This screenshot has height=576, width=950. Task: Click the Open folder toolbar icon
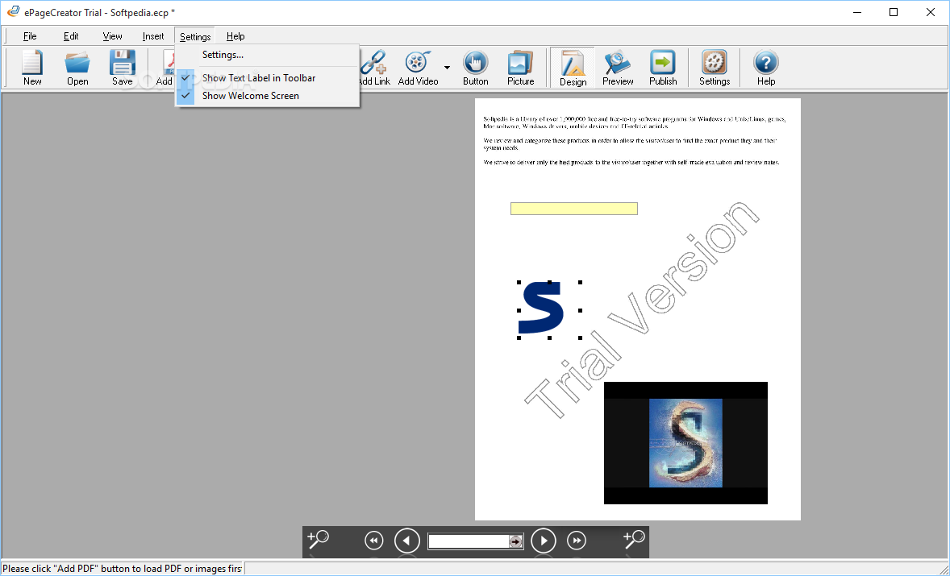click(x=77, y=68)
